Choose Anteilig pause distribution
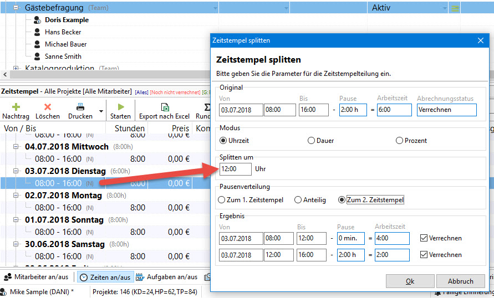Viewport: 494px width, 298px height. pos(298,200)
